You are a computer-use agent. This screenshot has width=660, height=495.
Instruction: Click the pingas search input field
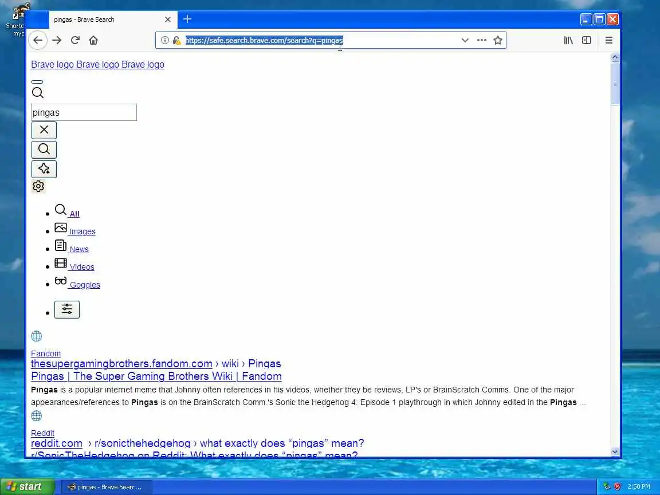[84, 112]
